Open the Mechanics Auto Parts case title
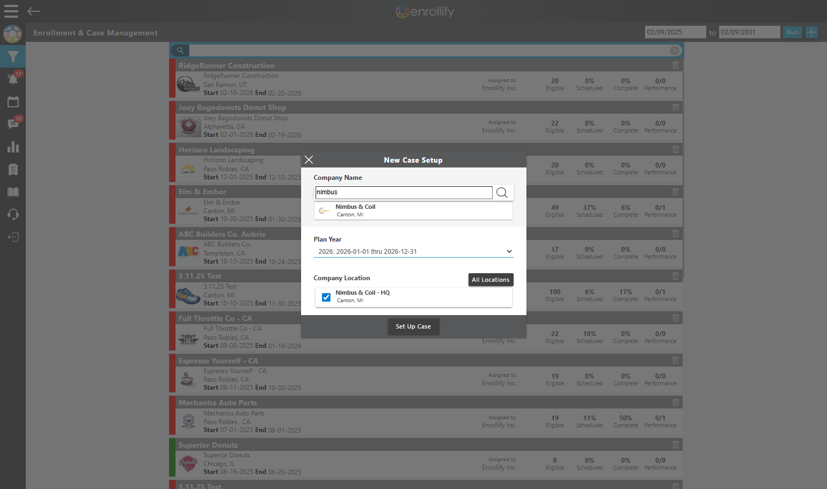The image size is (827, 489). [217, 403]
